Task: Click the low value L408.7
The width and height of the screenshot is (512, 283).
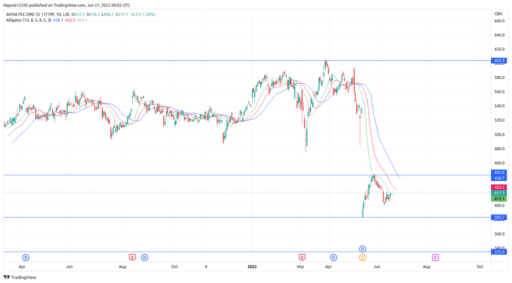Action: tap(107, 14)
